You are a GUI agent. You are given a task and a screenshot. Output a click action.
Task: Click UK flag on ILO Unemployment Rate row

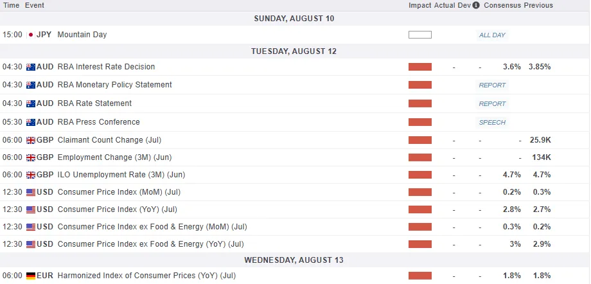pos(30,175)
